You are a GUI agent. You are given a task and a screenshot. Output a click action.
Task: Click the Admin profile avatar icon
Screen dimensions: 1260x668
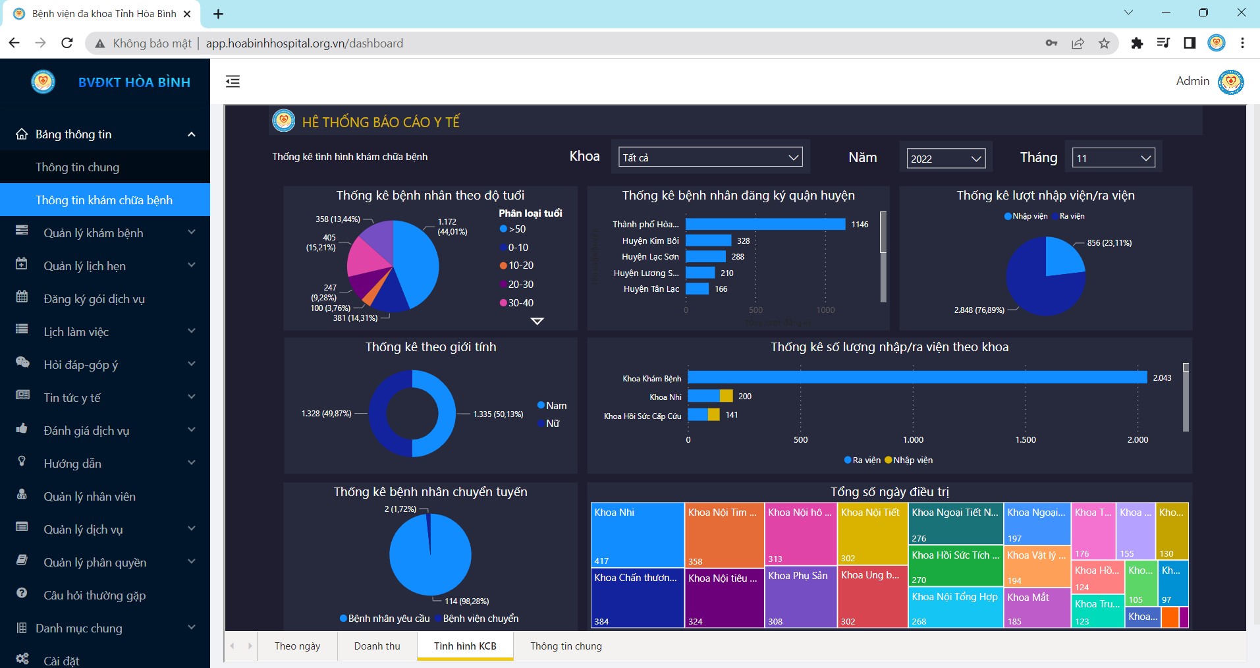click(1230, 82)
